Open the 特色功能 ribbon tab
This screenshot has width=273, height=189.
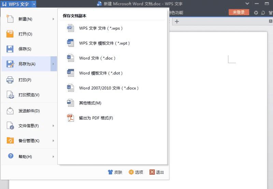(x=176, y=13)
